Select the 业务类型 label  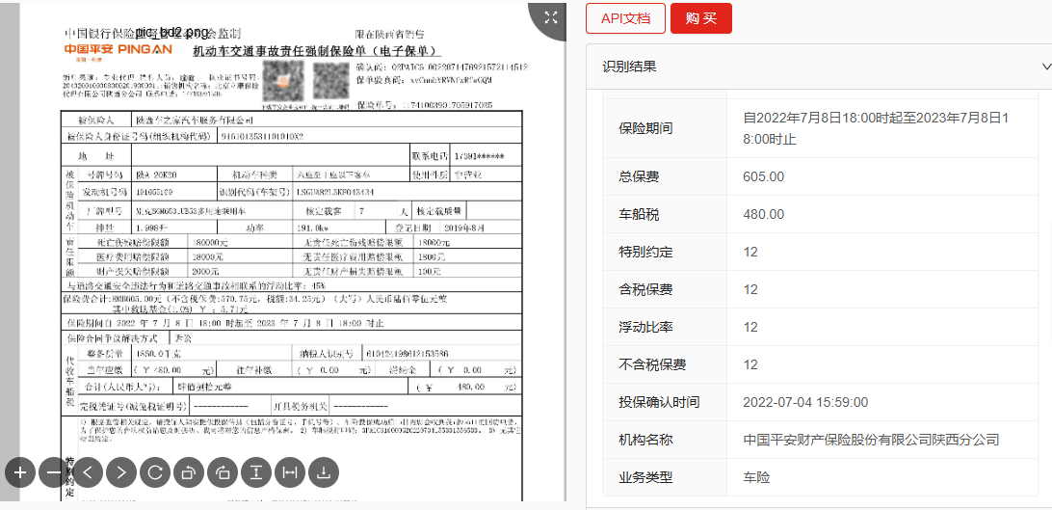[645, 477]
